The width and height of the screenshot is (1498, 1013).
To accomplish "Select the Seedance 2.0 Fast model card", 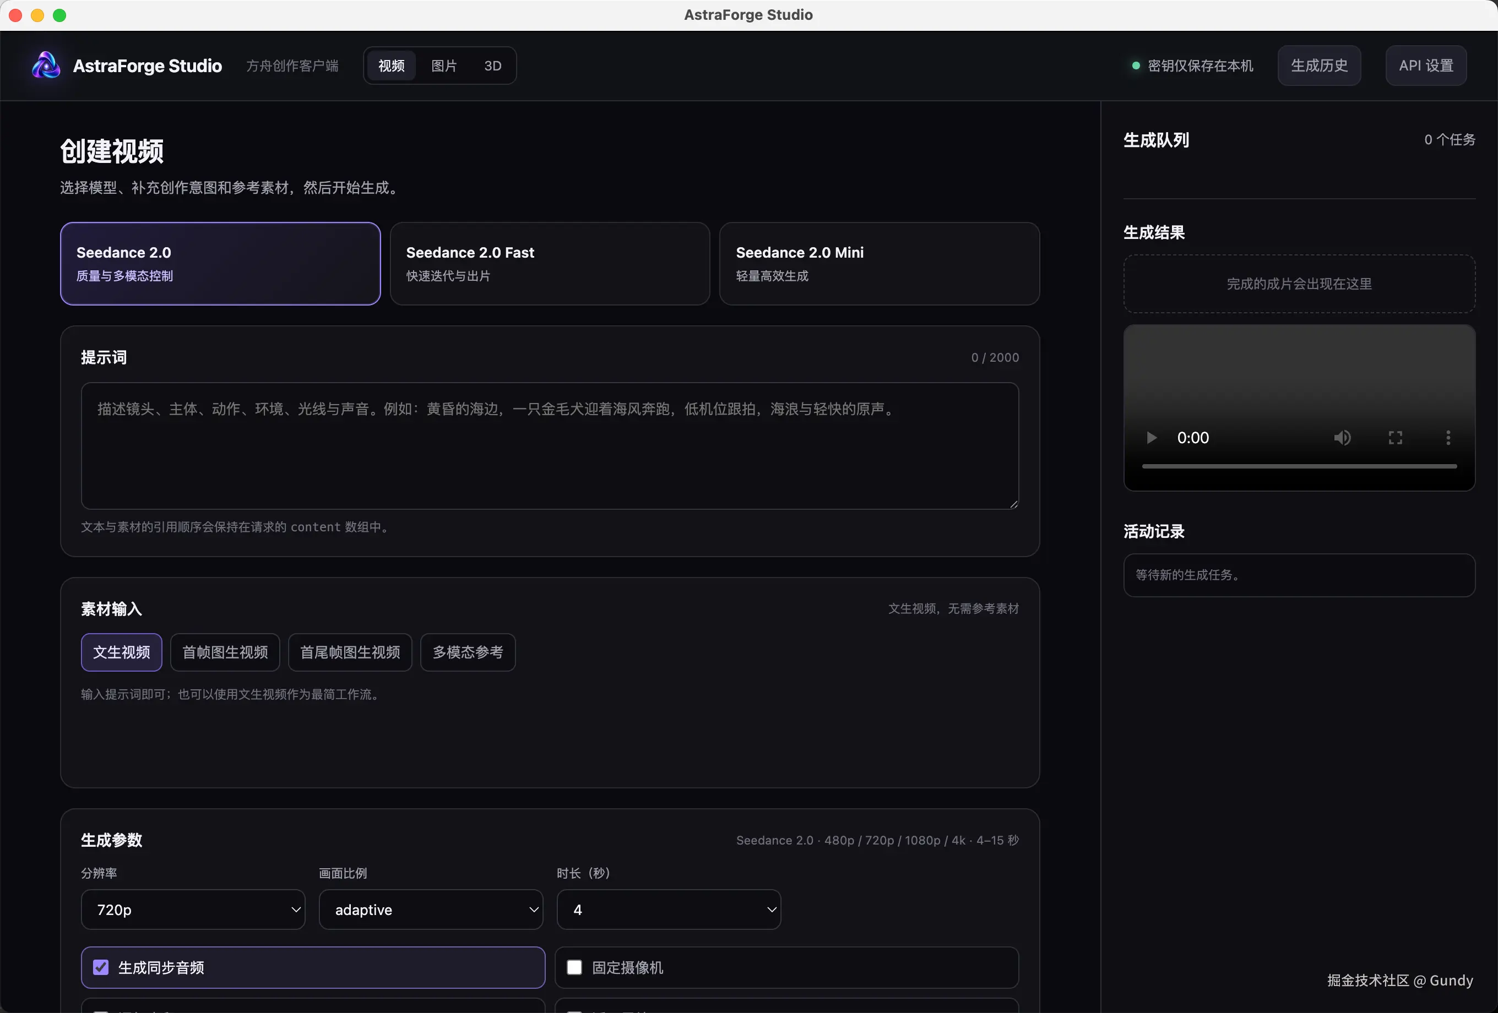I will point(550,264).
